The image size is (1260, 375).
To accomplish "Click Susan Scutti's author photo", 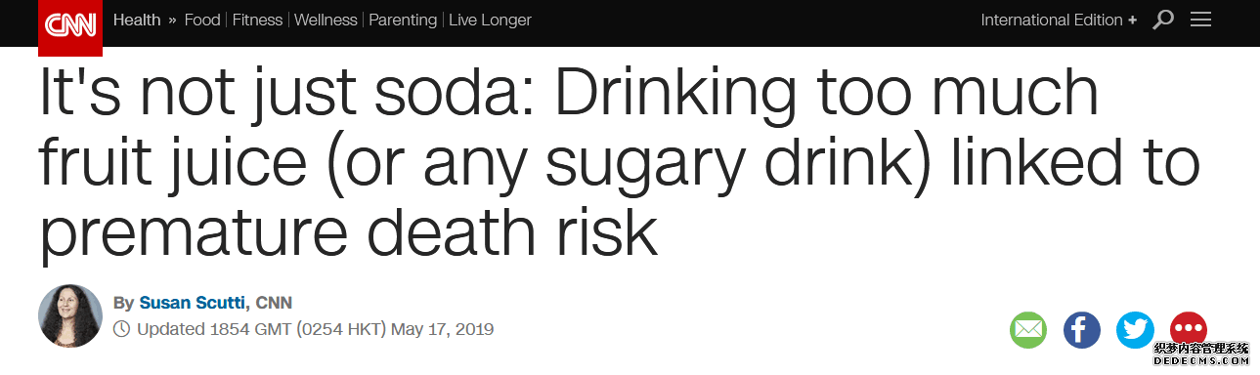I will coord(70,315).
